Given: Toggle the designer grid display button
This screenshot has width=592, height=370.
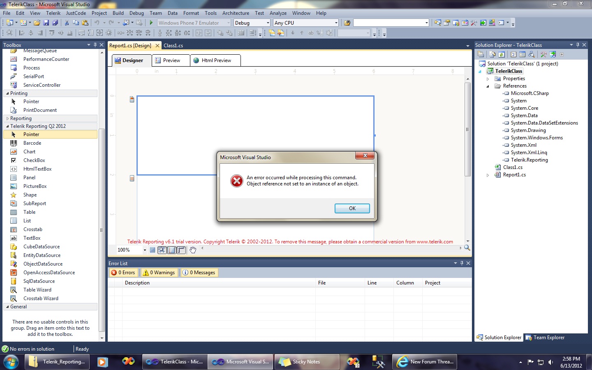Looking at the screenshot, I should [x=153, y=250].
